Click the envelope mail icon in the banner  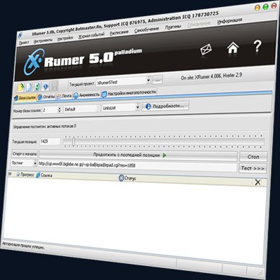pos(206,50)
